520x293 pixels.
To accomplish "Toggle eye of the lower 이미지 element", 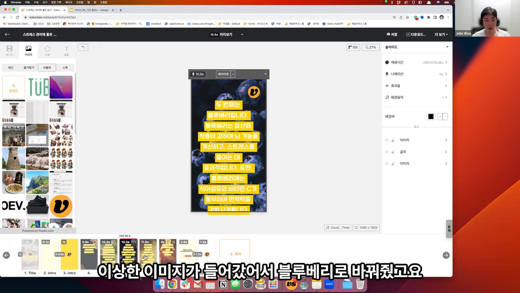I will (387, 164).
